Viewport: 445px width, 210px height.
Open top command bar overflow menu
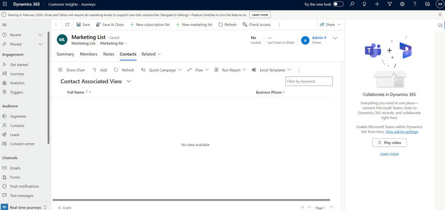pos(279,25)
